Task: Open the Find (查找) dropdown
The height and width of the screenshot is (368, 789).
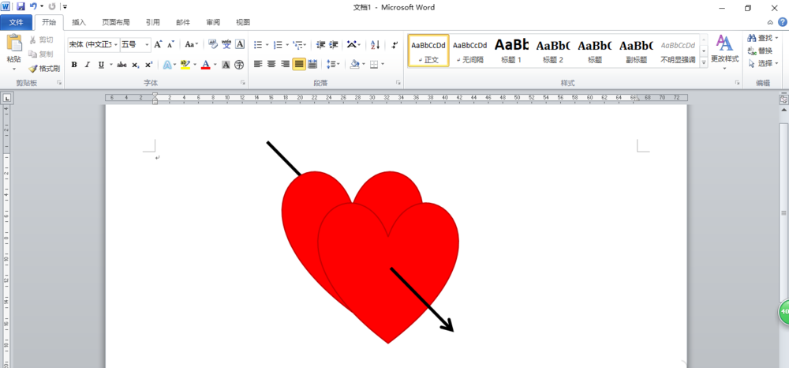Action: click(777, 38)
